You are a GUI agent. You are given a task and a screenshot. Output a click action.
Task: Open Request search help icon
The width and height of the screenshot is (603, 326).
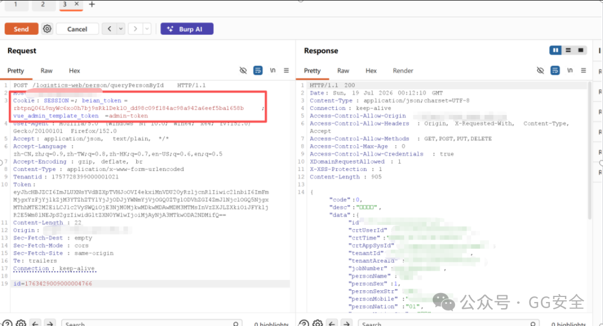pyautogui.click(x=7, y=324)
